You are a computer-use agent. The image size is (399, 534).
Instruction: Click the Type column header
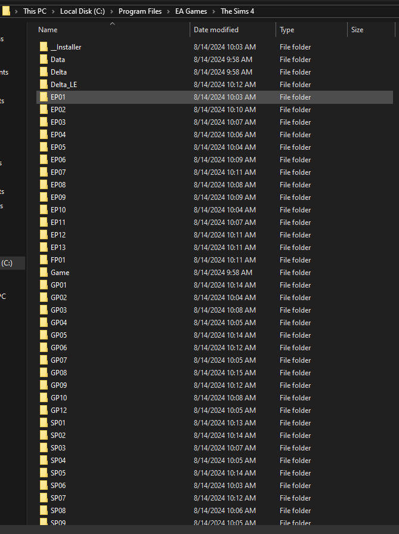287,30
